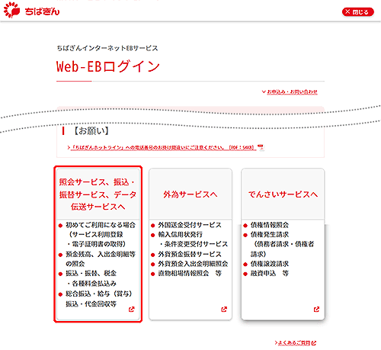Click the 債権譲渡請求 list item
Image resolution: width=381 pixels, height=350 pixels.
click(270, 264)
